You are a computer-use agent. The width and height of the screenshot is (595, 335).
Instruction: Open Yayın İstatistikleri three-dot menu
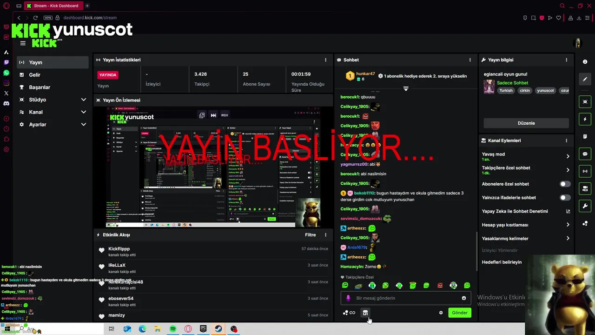pyautogui.click(x=325, y=60)
